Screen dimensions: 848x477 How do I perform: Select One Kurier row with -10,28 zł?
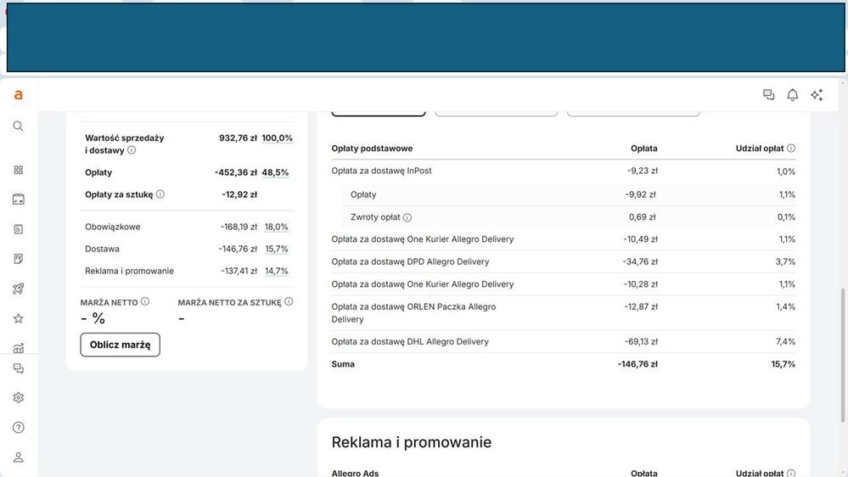click(563, 284)
